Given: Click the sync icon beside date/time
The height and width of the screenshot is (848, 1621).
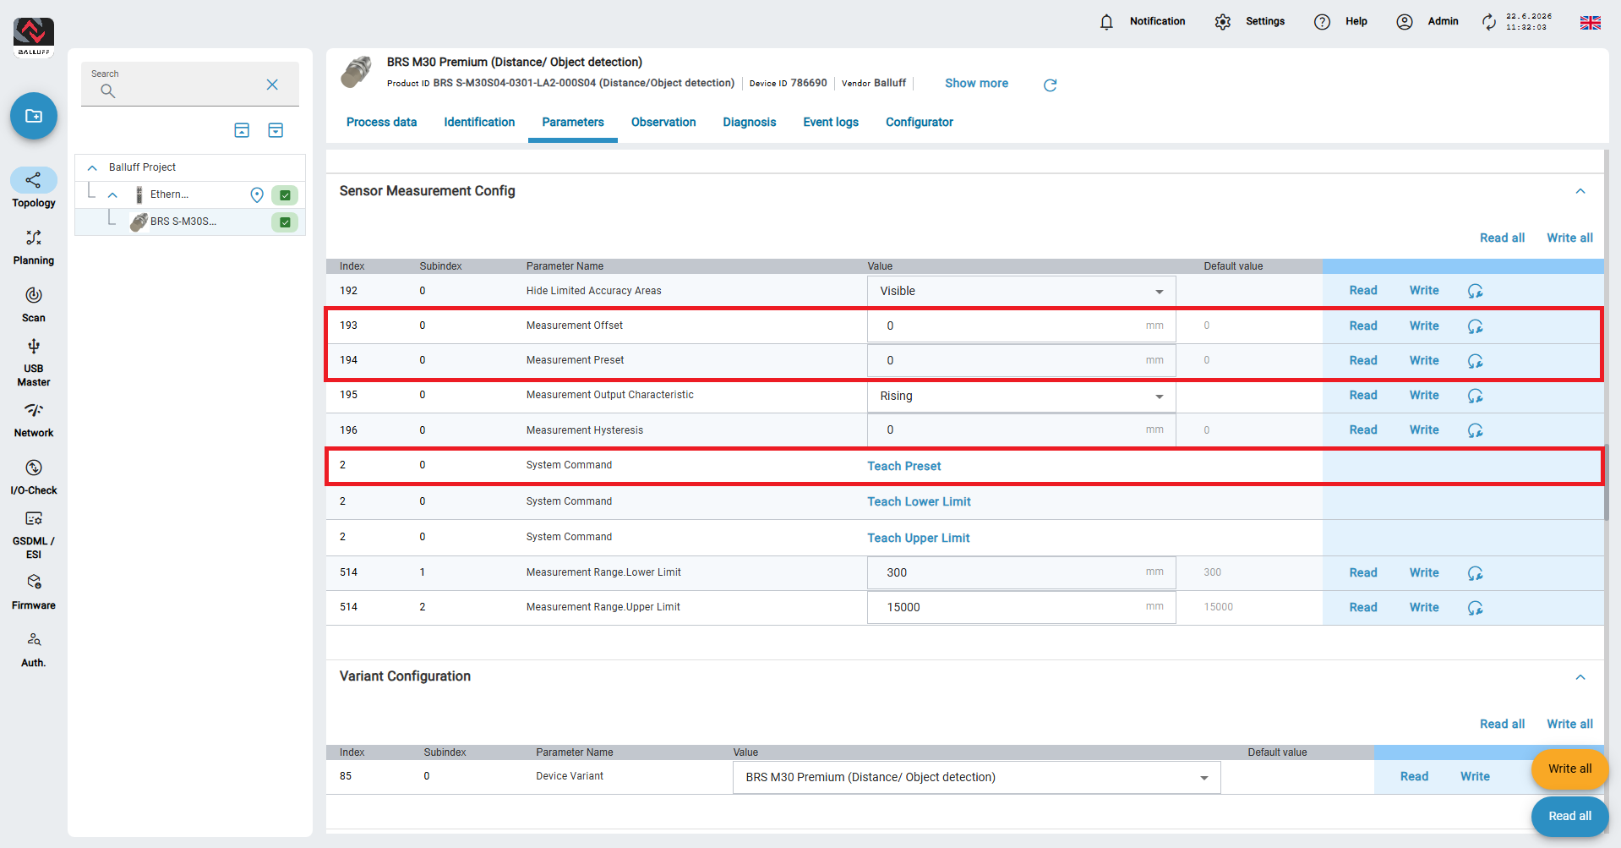Looking at the screenshot, I should pos(1489,22).
